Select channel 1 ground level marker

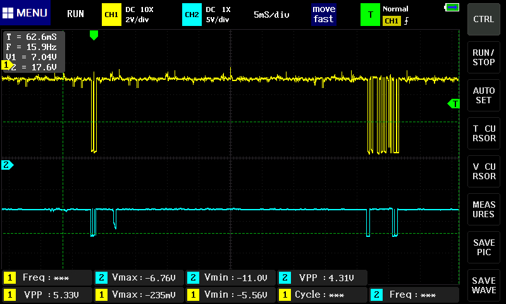point(7,65)
